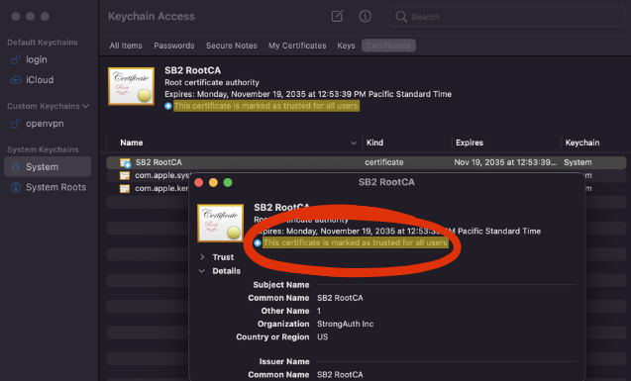Image resolution: width=631 pixels, height=381 pixels.
Task: Open the info icon in toolbar
Action: [365, 17]
